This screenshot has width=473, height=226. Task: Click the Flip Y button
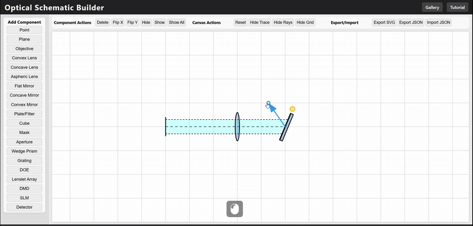132,22
